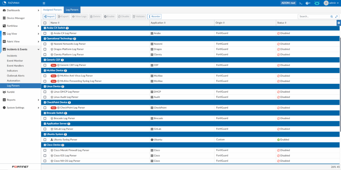Collapse the Cisco Device group
The height and width of the screenshot is (170, 341).
pyautogui.click(x=45, y=145)
